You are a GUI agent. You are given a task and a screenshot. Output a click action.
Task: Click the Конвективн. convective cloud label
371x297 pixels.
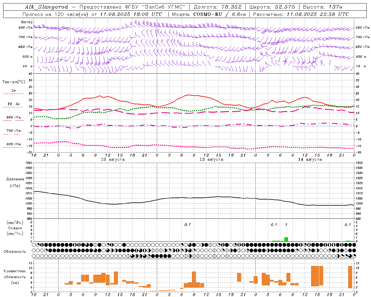15,271
